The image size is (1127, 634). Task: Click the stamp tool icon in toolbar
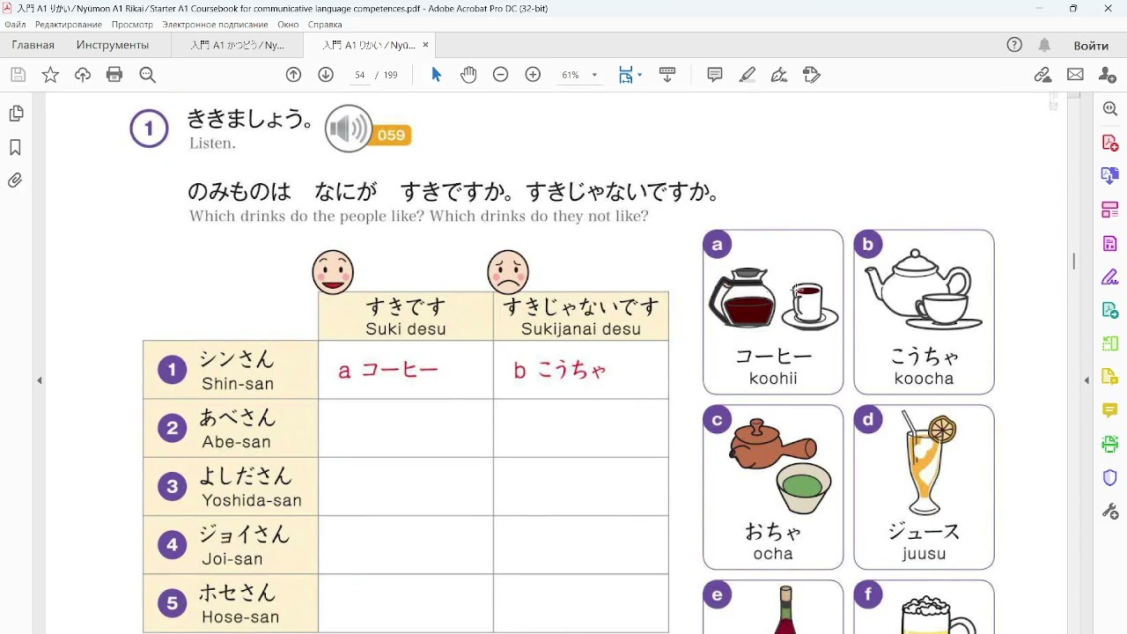[812, 75]
